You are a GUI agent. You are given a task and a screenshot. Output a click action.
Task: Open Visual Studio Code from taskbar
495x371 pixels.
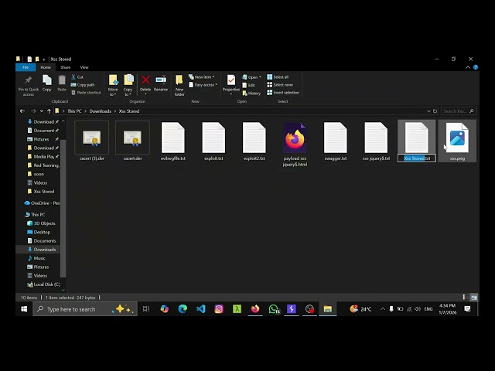pyautogui.click(x=201, y=309)
